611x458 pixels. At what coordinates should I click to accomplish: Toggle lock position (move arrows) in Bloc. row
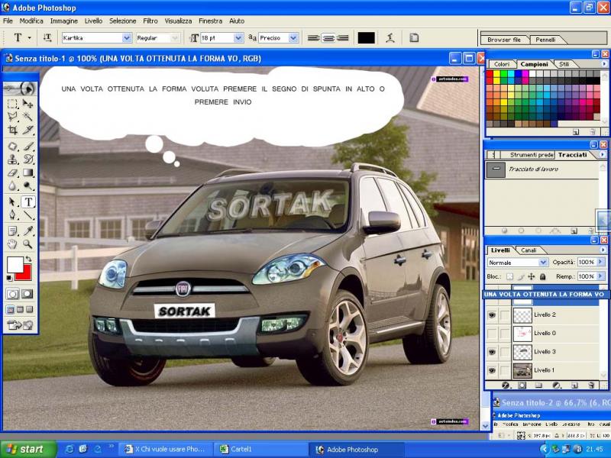531,276
